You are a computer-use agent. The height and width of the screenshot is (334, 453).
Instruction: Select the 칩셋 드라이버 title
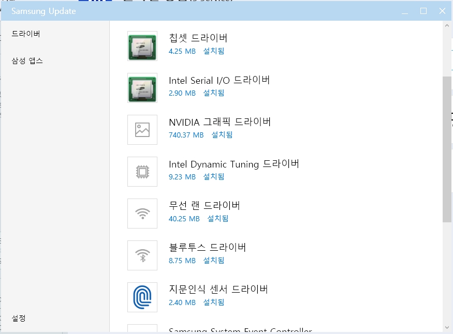(198, 38)
